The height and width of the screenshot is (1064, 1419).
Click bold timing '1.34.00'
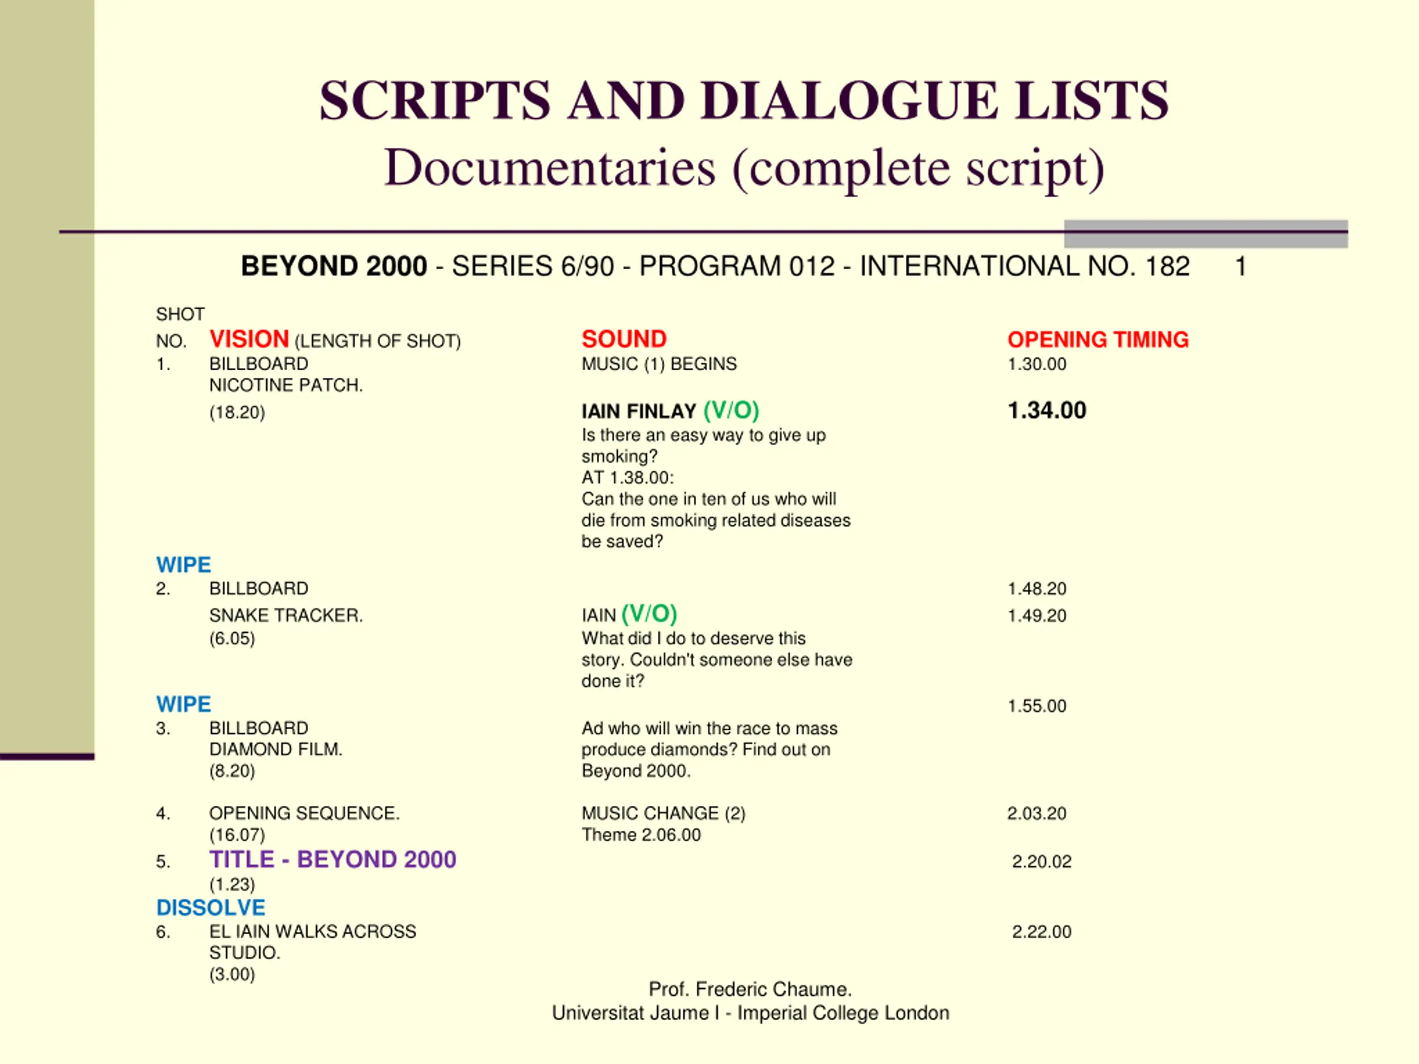(x=1047, y=411)
